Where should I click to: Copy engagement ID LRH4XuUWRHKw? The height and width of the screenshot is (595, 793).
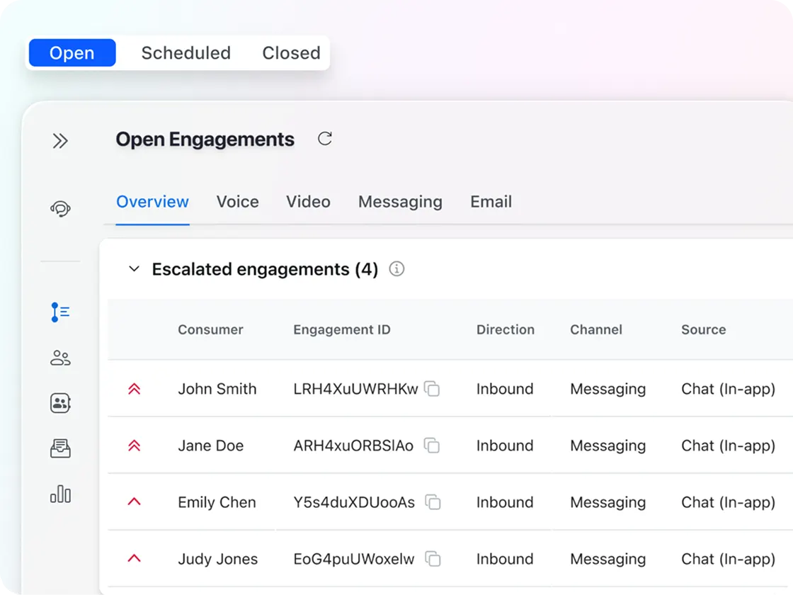coord(432,389)
